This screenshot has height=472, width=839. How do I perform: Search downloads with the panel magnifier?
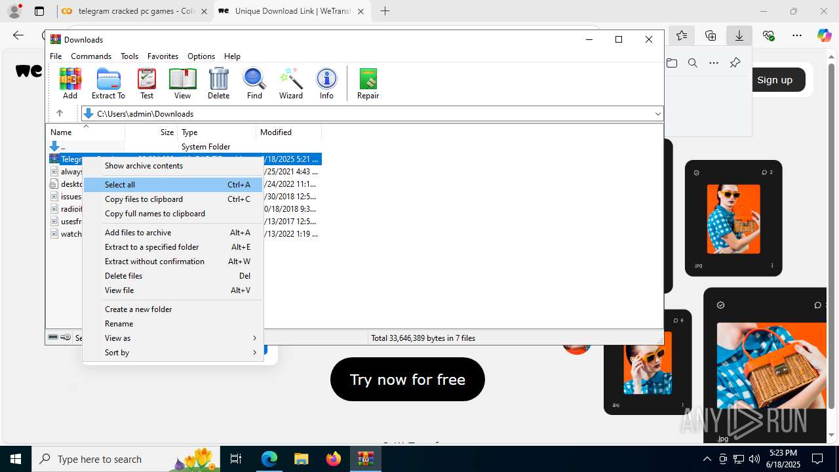[693, 63]
